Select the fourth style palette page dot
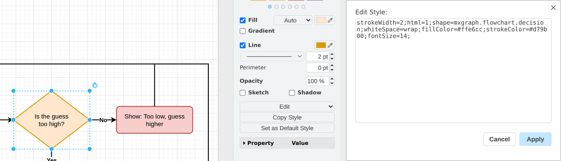The height and width of the screenshot is (161, 561). pyautogui.click(x=290, y=7)
